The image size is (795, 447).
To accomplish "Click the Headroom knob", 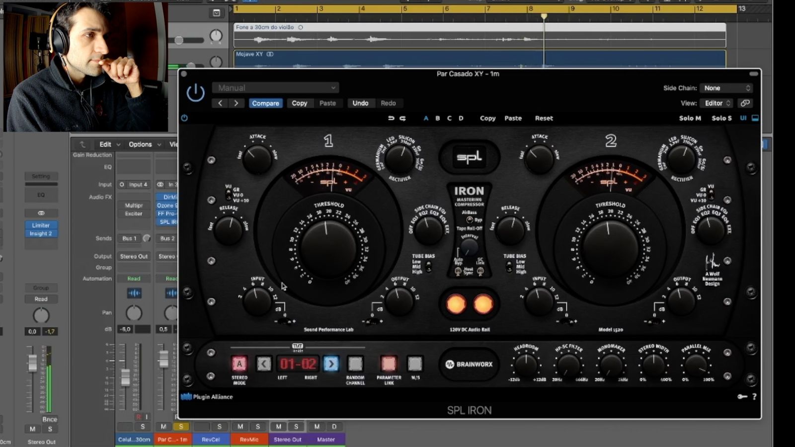I will [526, 366].
